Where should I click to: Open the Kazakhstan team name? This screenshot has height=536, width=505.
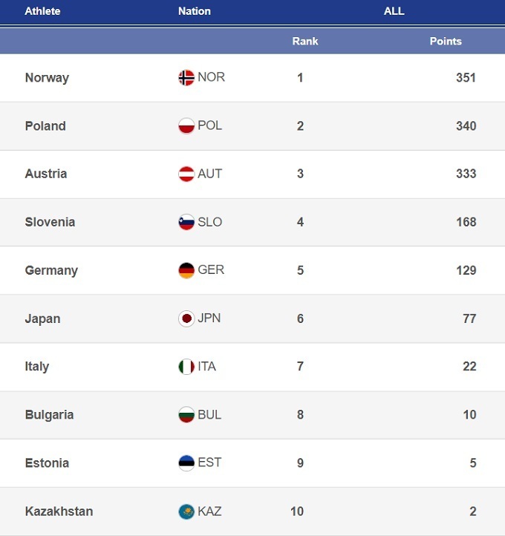tap(59, 512)
